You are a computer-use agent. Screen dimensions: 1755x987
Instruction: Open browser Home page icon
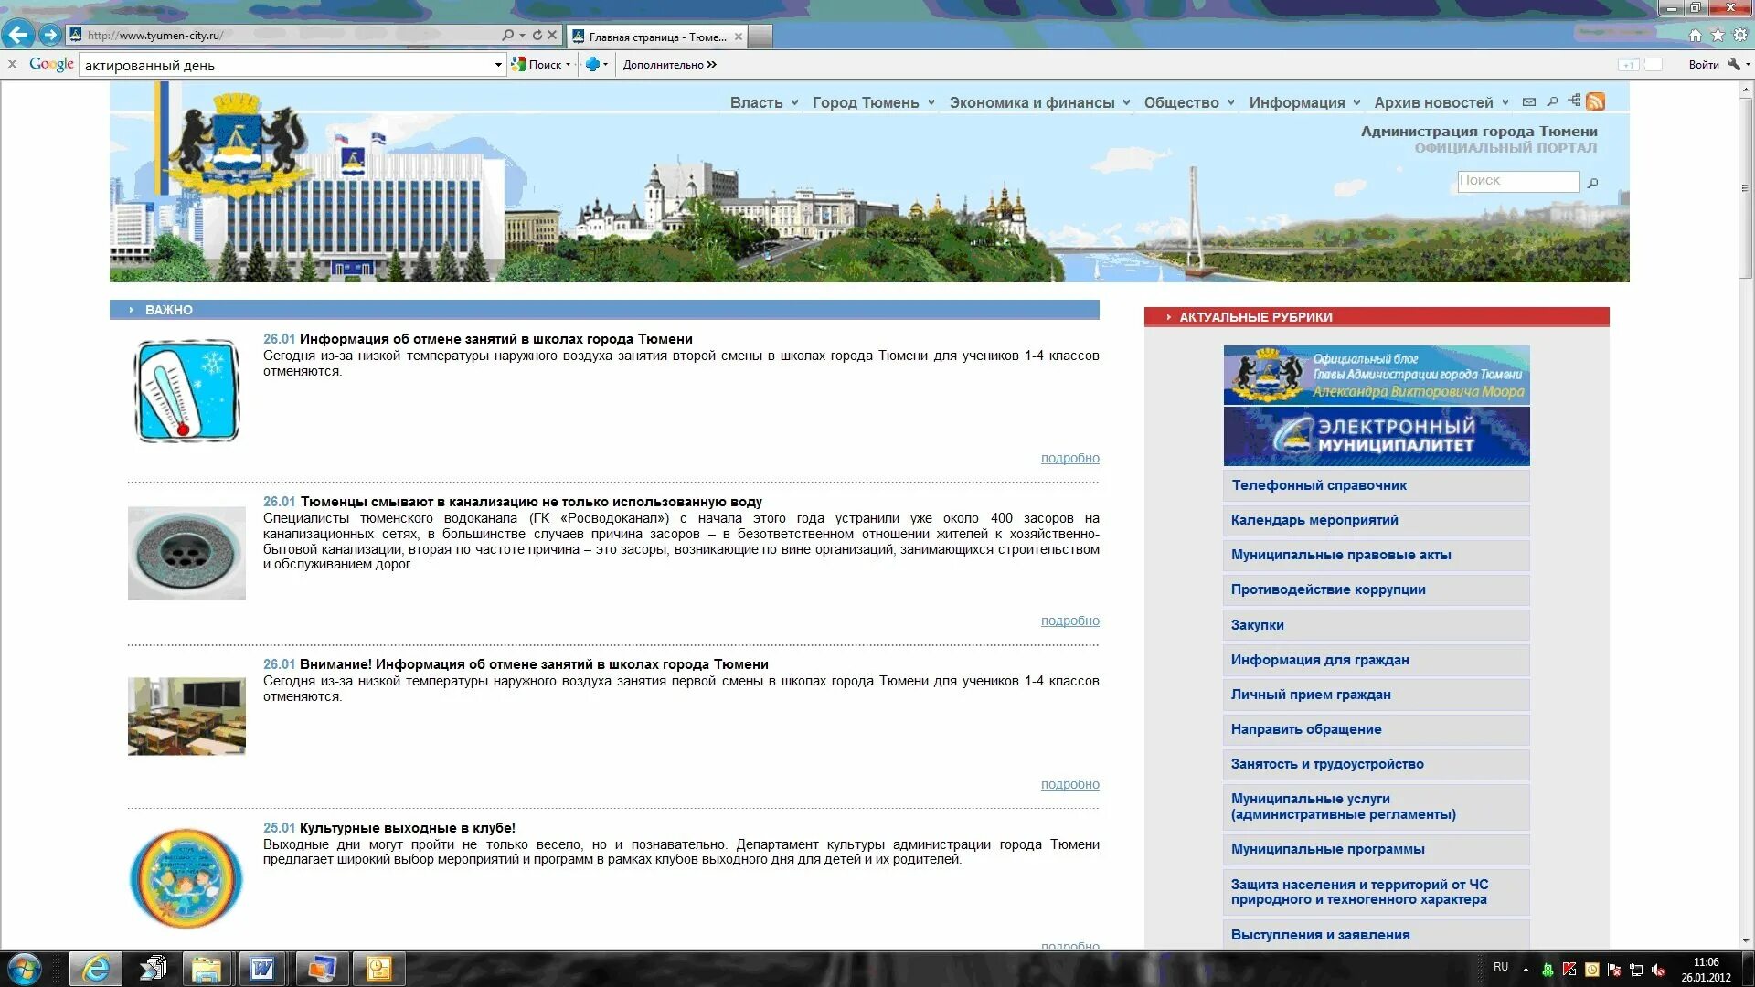1696,36
